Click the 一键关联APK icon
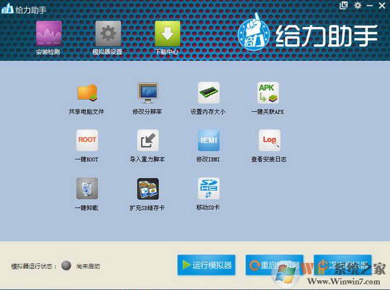Image resolution: width=390 pixels, height=290 pixels. [268, 93]
